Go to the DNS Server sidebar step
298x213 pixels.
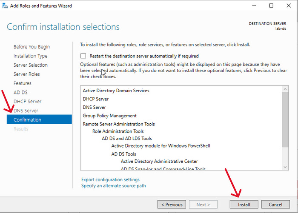tap(26, 111)
